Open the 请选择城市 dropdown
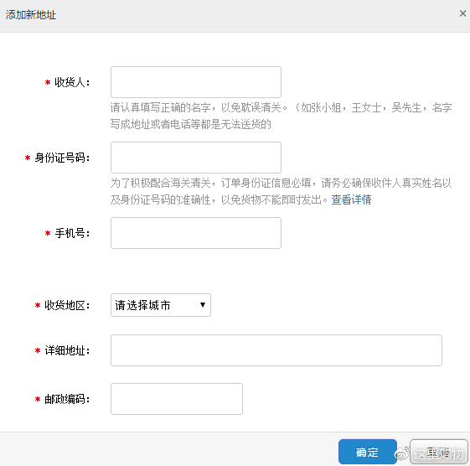470x466 pixels. tap(161, 305)
